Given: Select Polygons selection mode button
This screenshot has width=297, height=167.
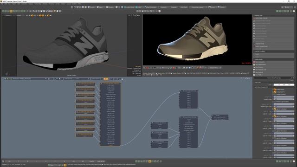Looking at the screenshot, I should (x=110, y=7).
